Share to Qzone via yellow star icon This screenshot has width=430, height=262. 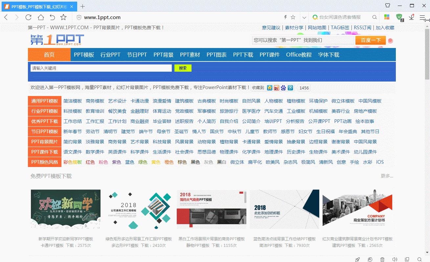point(270,88)
